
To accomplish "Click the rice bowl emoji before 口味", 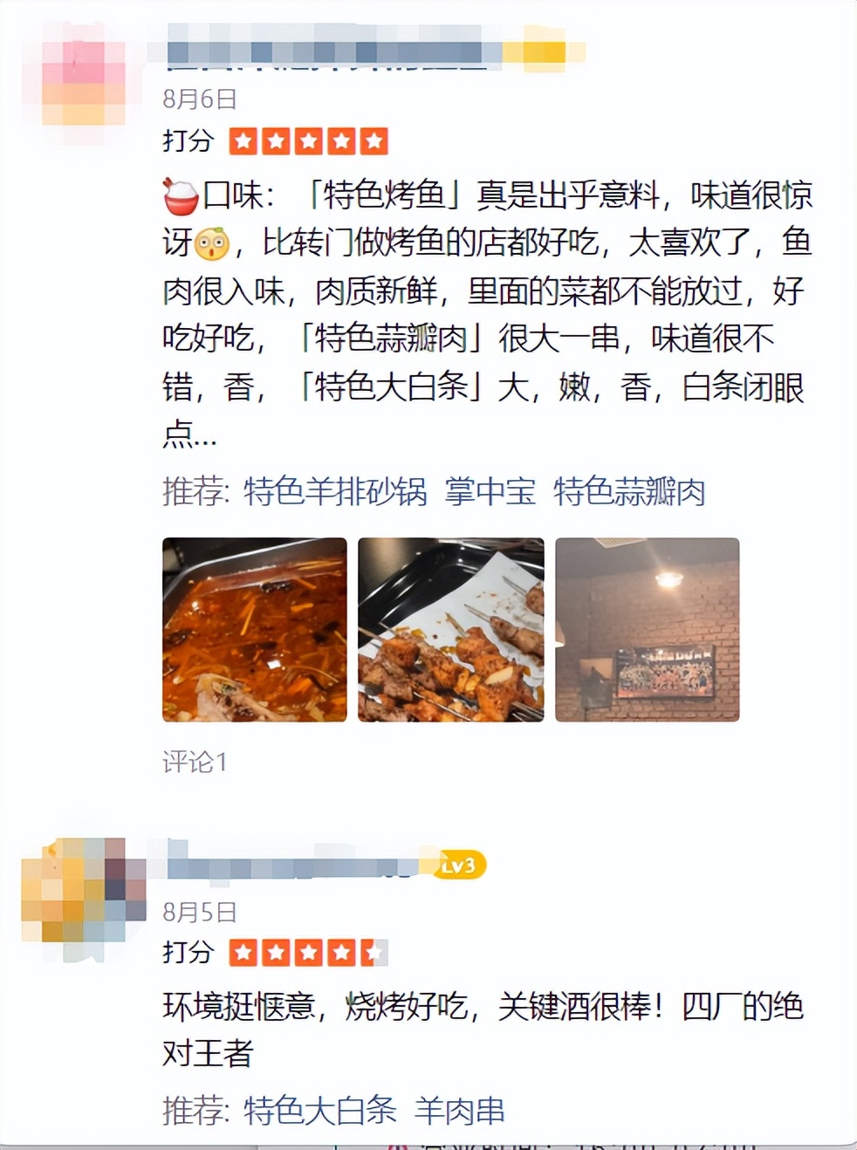I will point(182,196).
